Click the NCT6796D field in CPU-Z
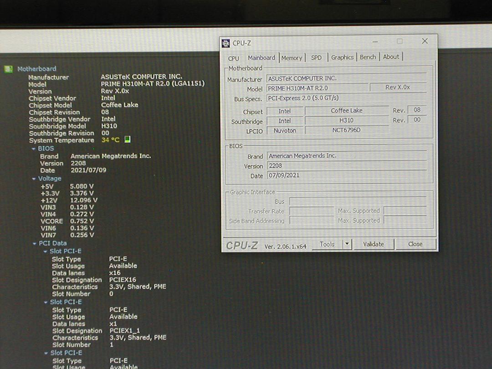492x369 pixels. tap(346, 130)
